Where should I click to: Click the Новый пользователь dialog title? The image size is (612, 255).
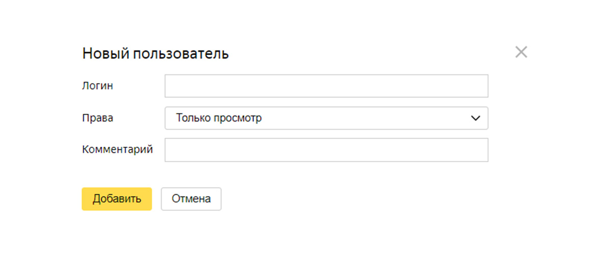pyautogui.click(x=156, y=54)
